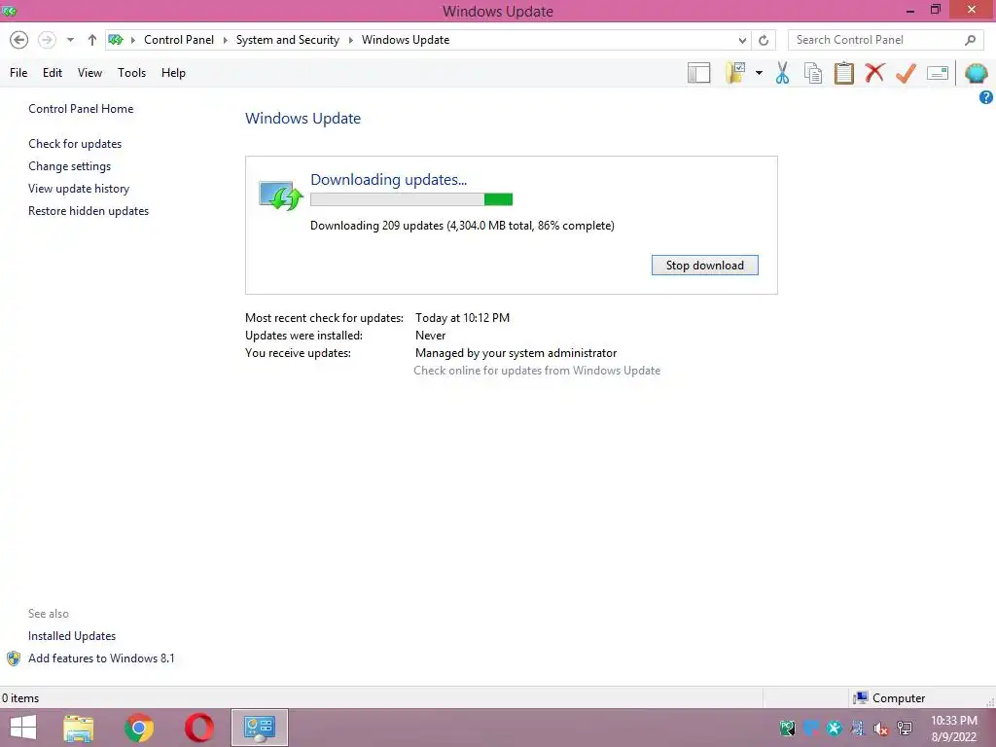Click the shield icon beside Add features

[14, 658]
